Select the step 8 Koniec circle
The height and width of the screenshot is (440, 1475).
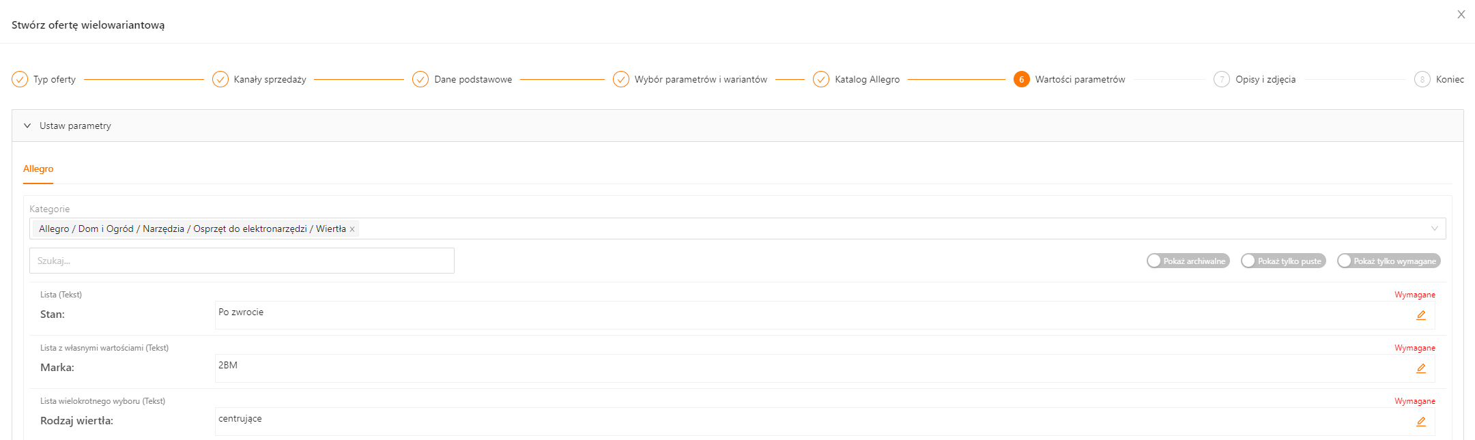(1422, 79)
